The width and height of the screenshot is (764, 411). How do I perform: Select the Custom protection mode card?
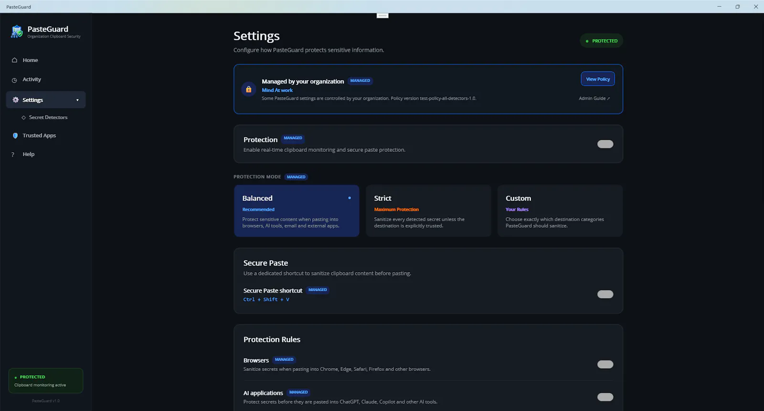560,211
